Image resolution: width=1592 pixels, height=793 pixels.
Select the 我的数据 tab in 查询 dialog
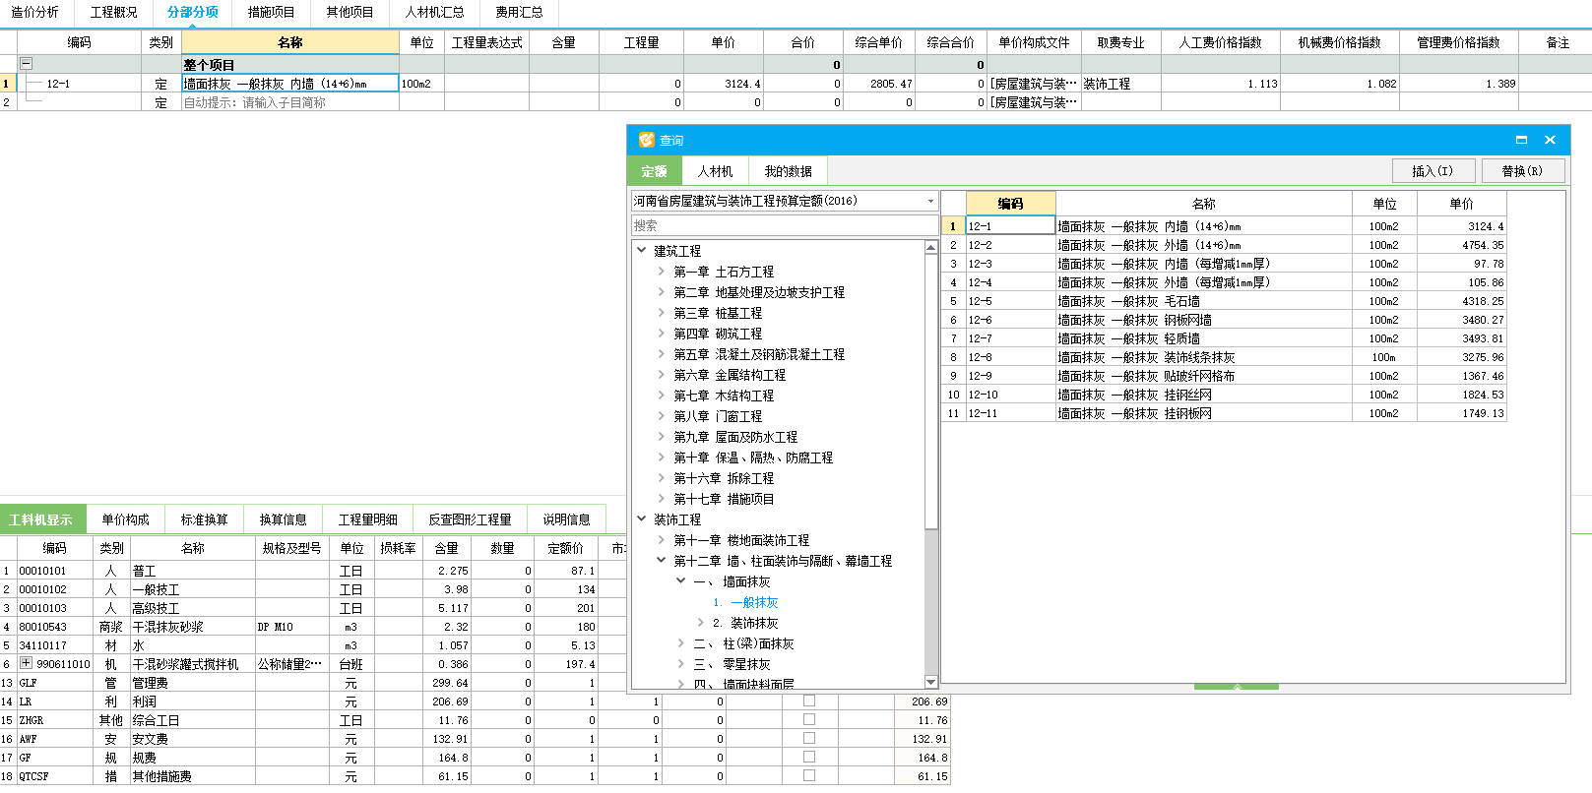pyautogui.click(x=789, y=171)
